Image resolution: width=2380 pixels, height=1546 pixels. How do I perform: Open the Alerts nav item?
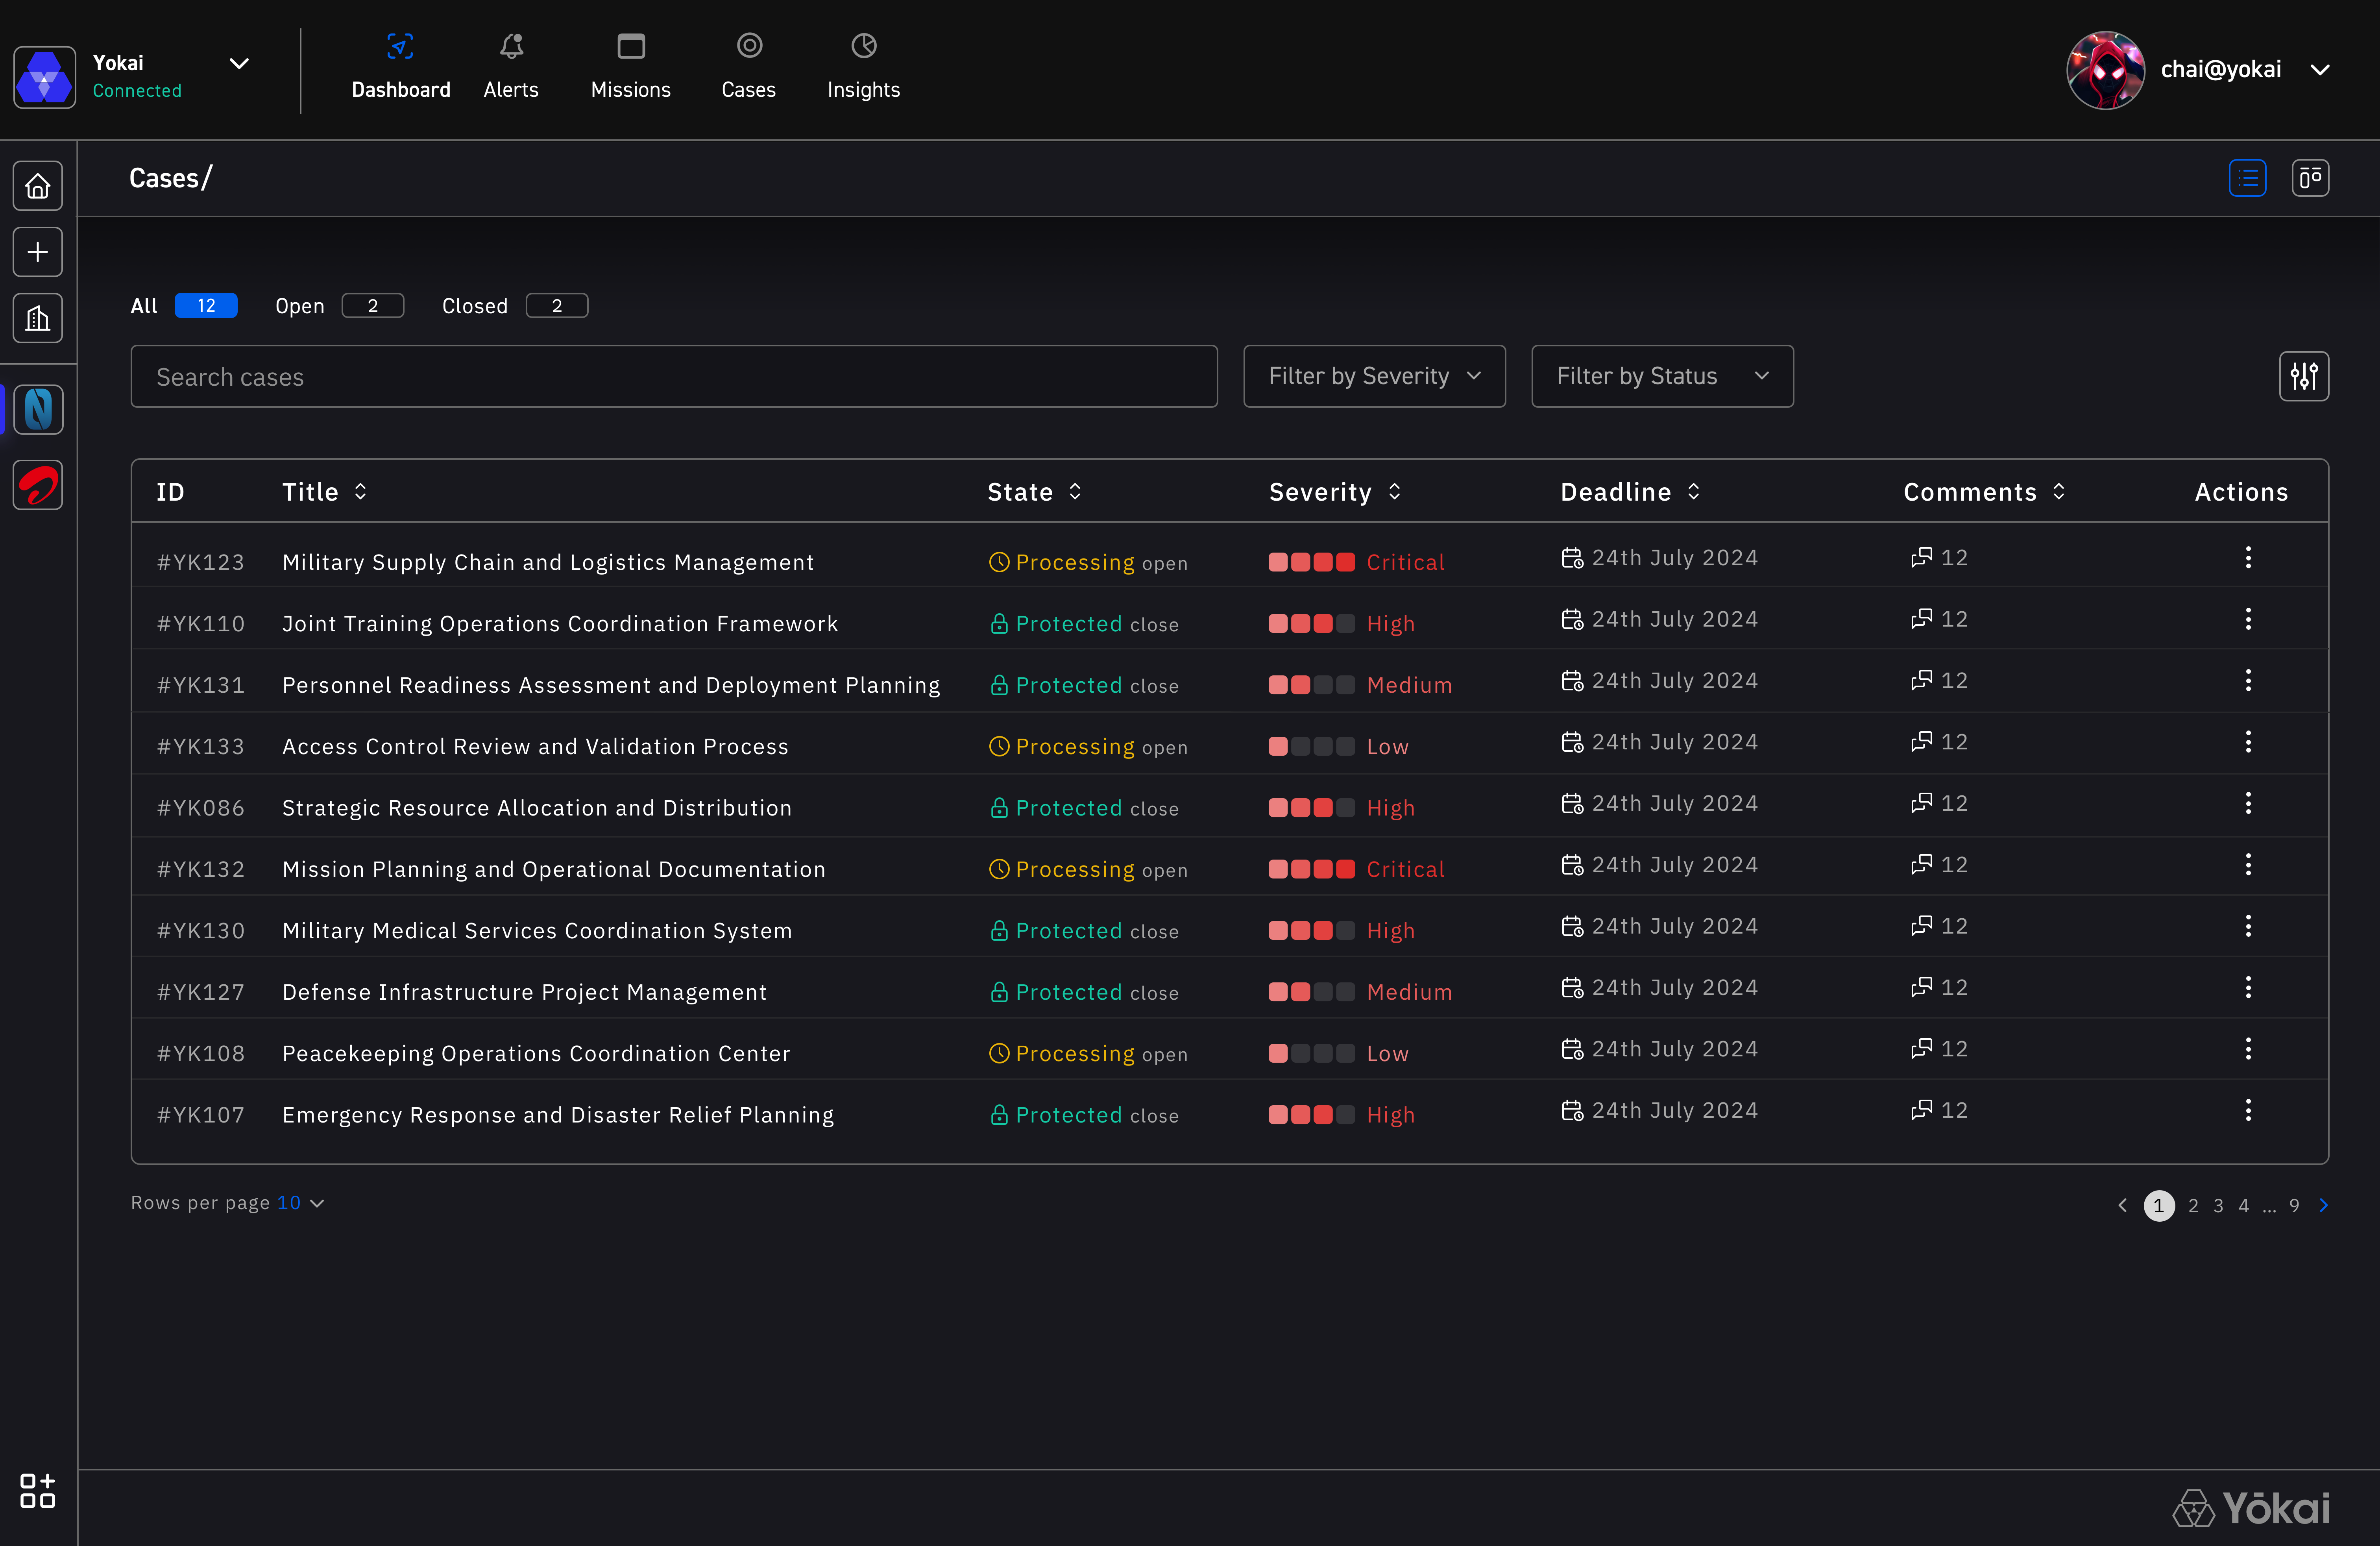(x=511, y=67)
